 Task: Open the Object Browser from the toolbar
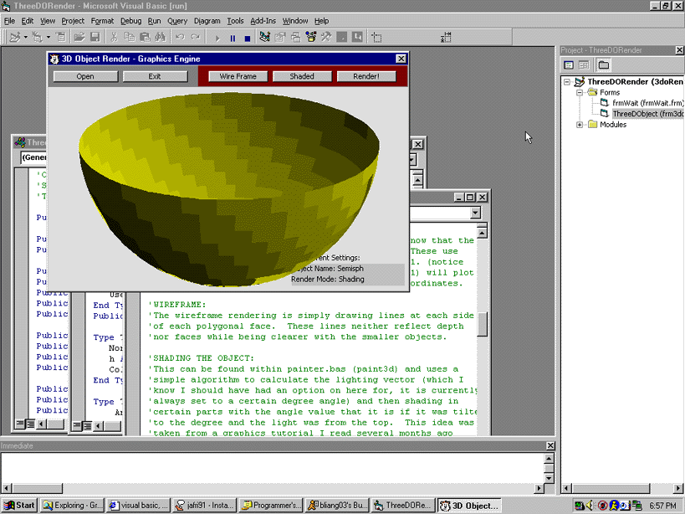(x=311, y=38)
